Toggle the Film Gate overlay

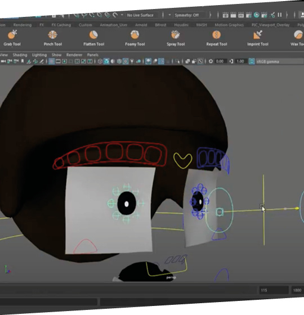58,61
